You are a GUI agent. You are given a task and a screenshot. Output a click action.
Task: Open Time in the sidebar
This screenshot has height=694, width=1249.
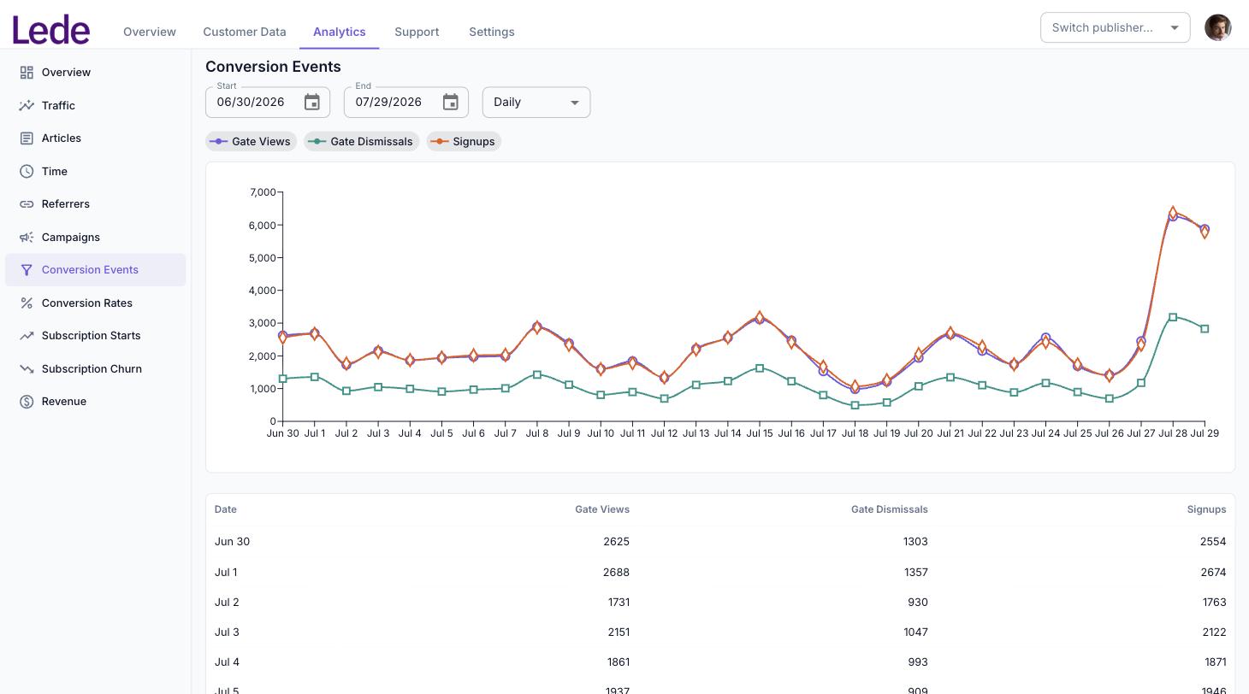[x=96, y=172]
